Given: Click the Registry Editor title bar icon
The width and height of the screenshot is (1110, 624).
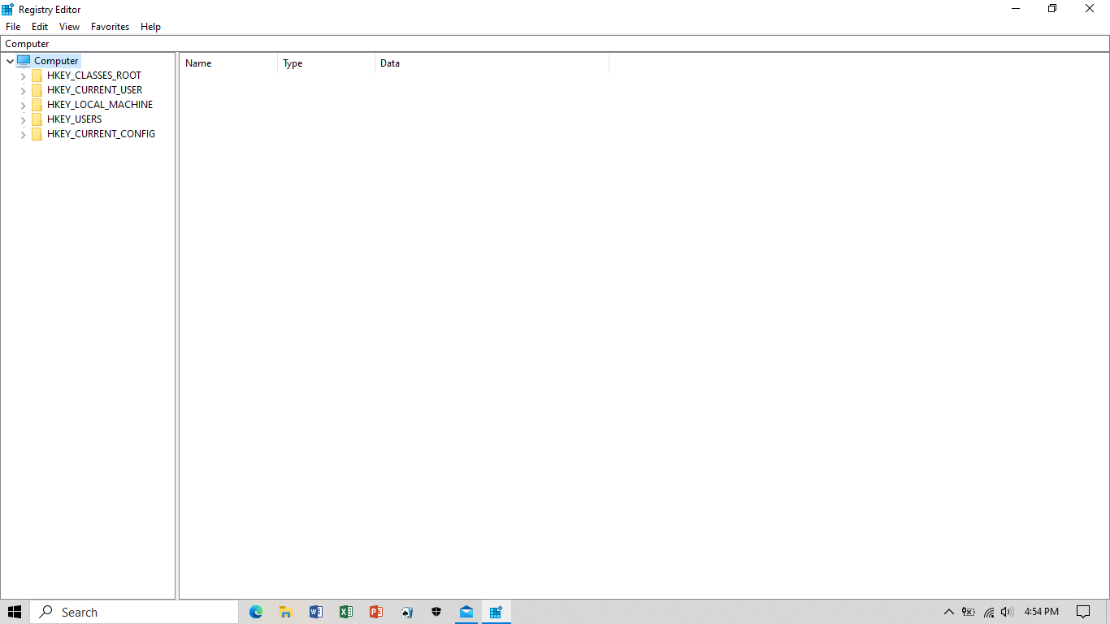Looking at the screenshot, I should [8, 9].
